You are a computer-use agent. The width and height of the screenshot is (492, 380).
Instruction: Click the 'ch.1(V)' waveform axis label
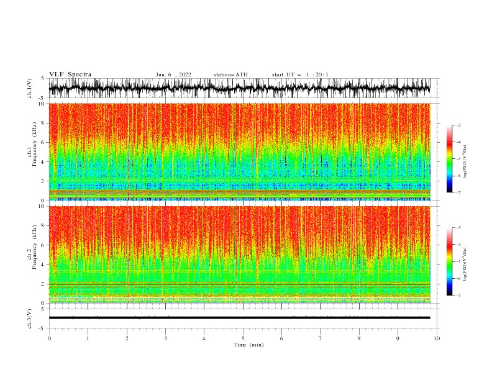pos(30,88)
